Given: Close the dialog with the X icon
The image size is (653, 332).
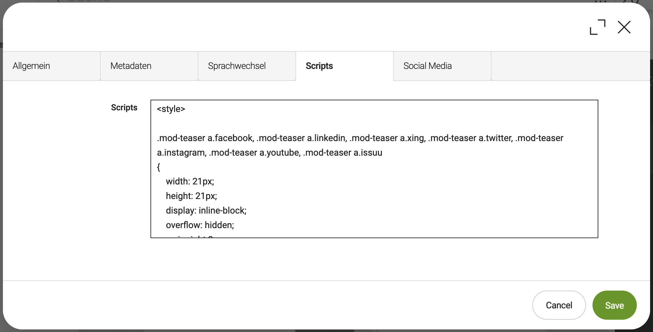Looking at the screenshot, I should pos(624,27).
